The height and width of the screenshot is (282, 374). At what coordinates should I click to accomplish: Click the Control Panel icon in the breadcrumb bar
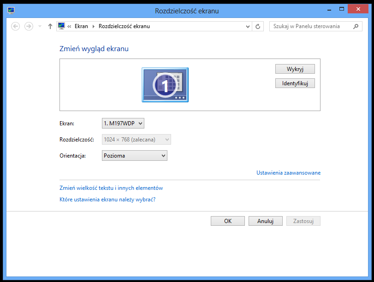tap(61, 26)
